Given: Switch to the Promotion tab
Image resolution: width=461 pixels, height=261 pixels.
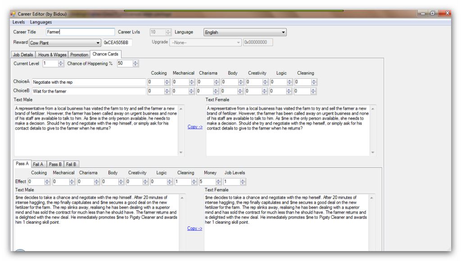Looking at the screenshot, I should coord(79,54).
